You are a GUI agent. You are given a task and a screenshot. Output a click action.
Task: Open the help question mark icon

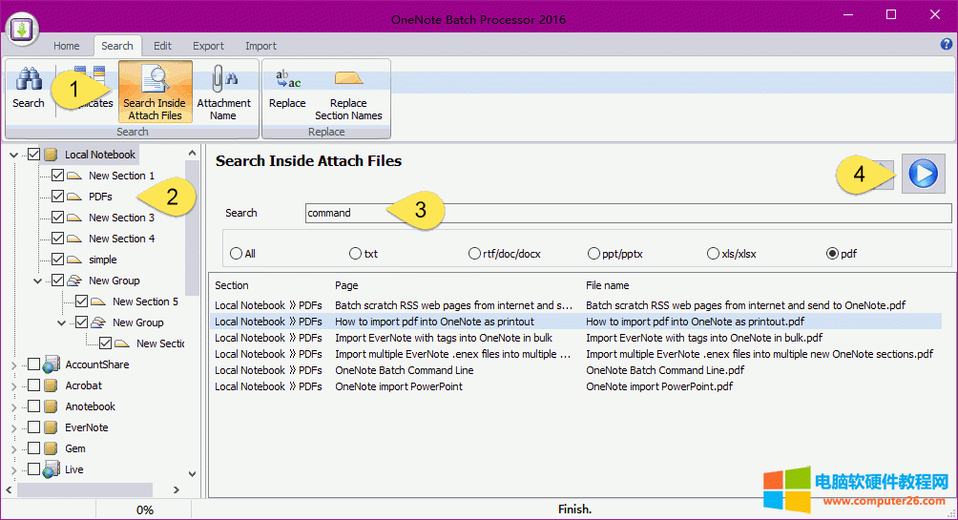tap(946, 45)
